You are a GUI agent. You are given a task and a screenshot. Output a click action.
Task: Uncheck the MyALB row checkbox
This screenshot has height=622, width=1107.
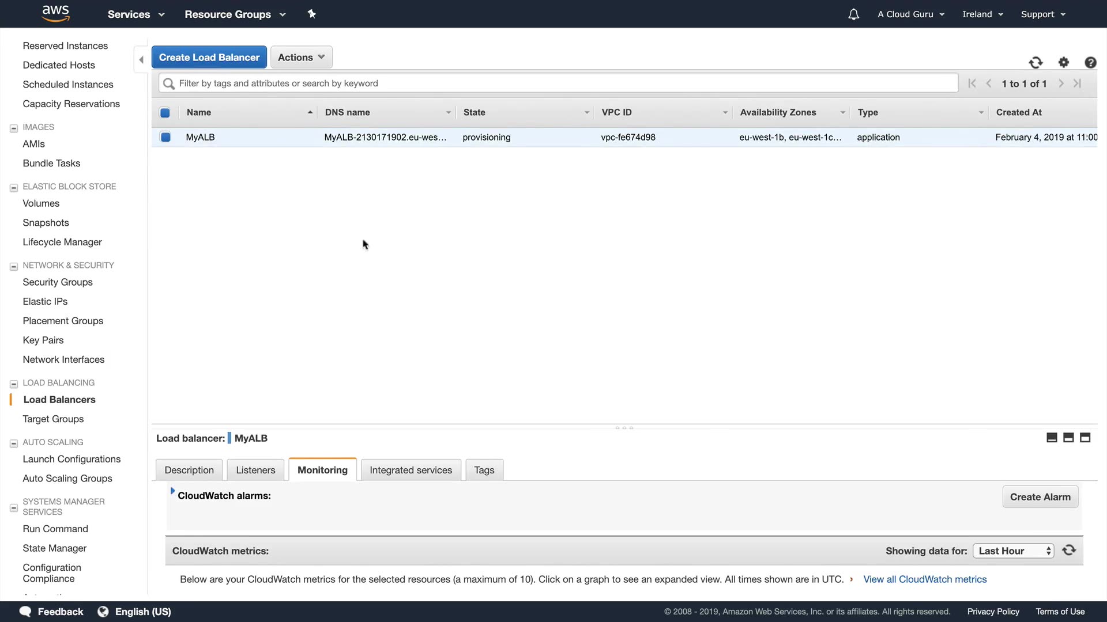165,137
